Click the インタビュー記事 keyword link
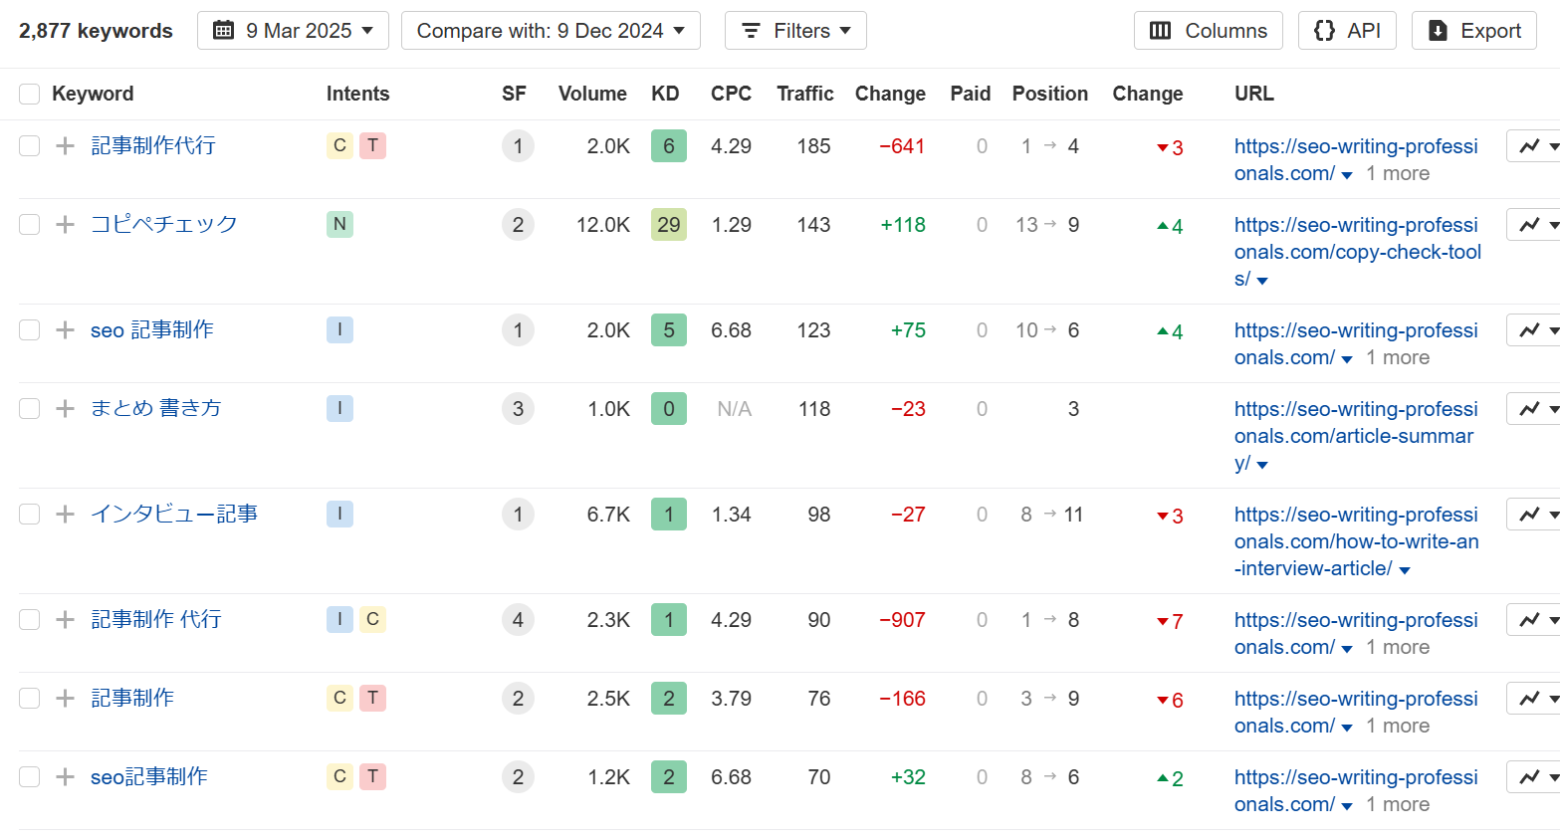This screenshot has width=1560, height=839. tap(174, 515)
